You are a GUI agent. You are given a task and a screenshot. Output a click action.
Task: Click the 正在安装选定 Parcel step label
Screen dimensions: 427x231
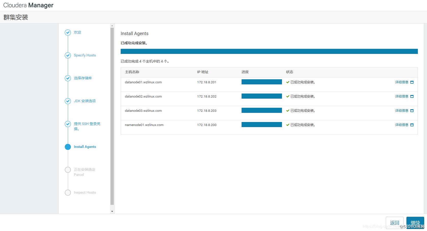coord(85,172)
